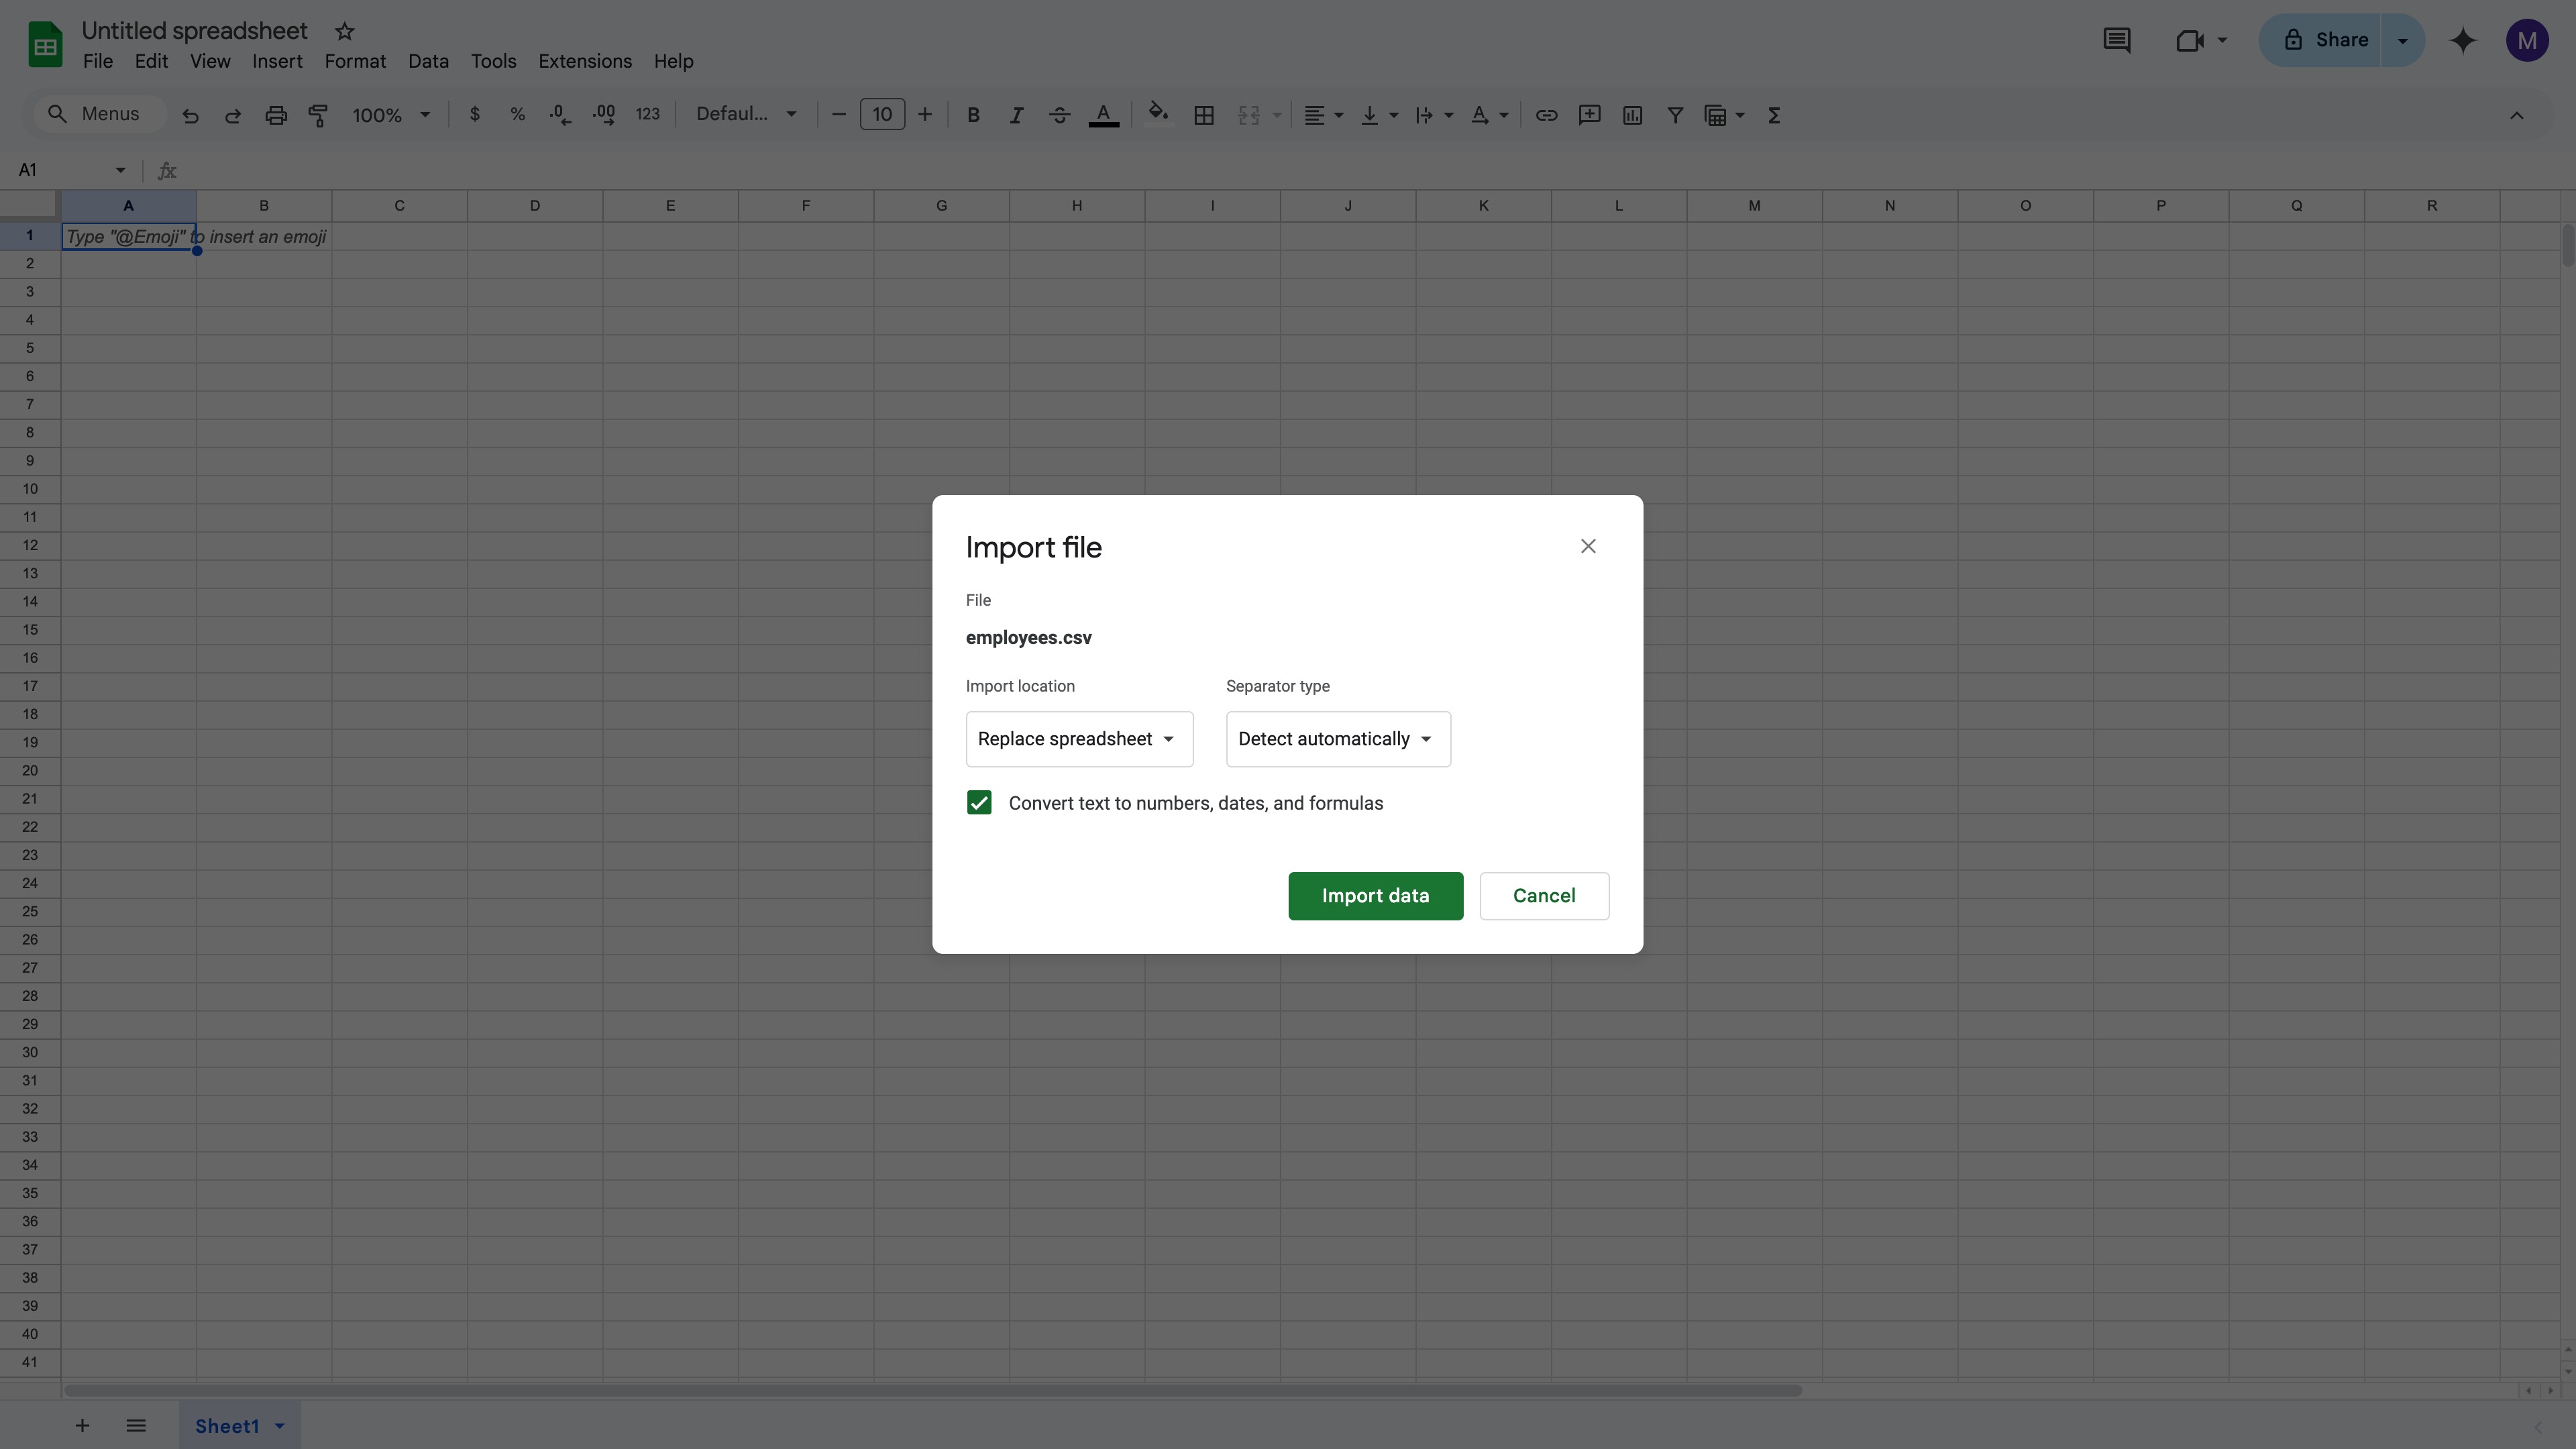This screenshot has width=2576, height=1449.
Task: Open the File menu
Action: pyautogui.click(x=98, y=61)
